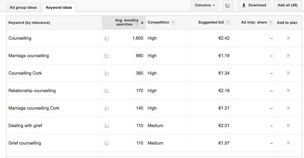Click Medium competition for Dealing with grief
304x158 pixels.
pyautogui.click(x=155, y=126)
